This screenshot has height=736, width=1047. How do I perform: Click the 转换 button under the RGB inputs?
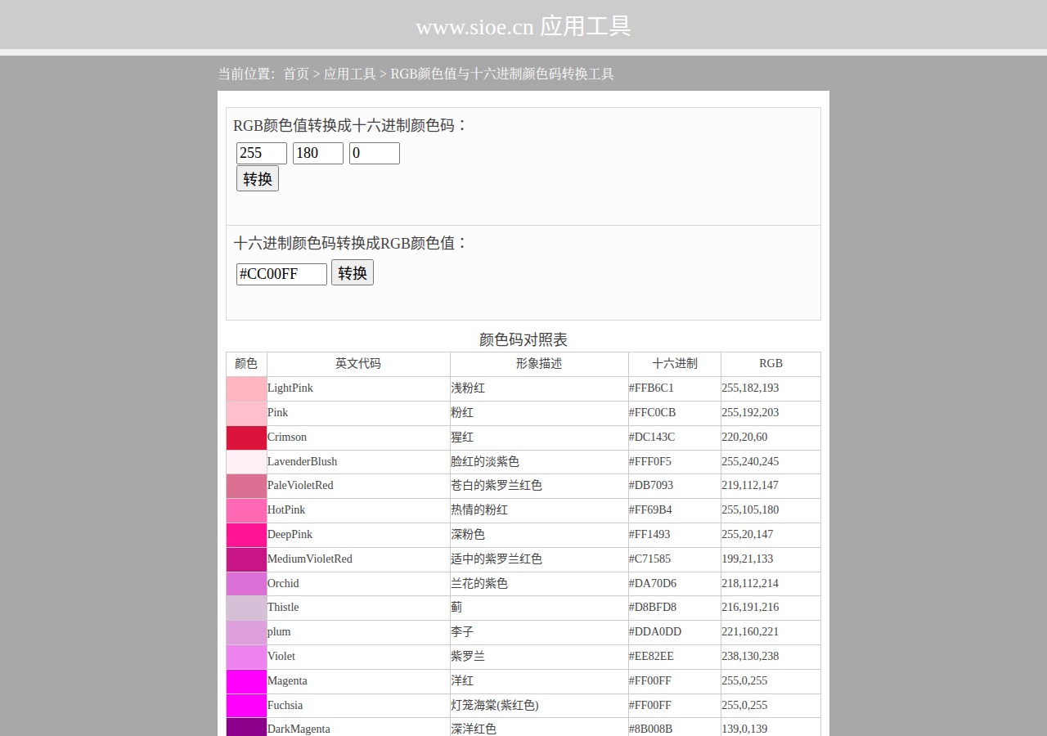pyautogui.click(x=258, y=178)
